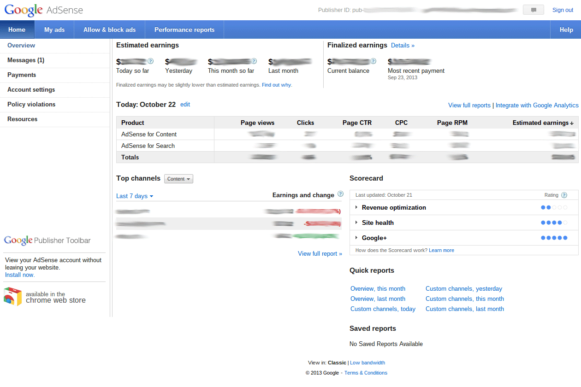Sort by Estimated earnings column header
This screenshot has width=581, height=387.
(x=543, y=123)
